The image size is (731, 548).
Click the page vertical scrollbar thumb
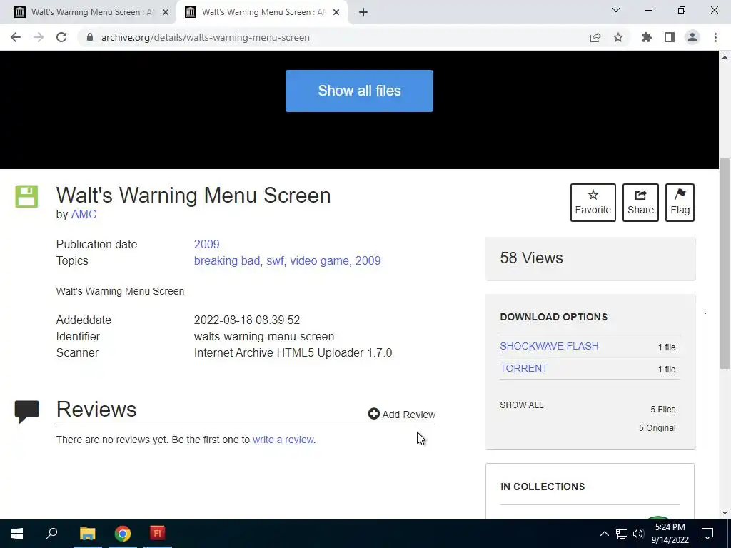[725, 263]
